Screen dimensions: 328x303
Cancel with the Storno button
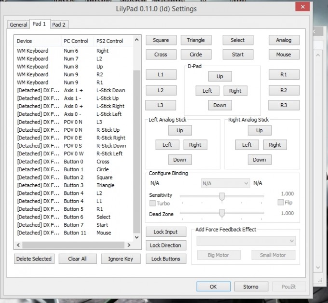point(251,287)
